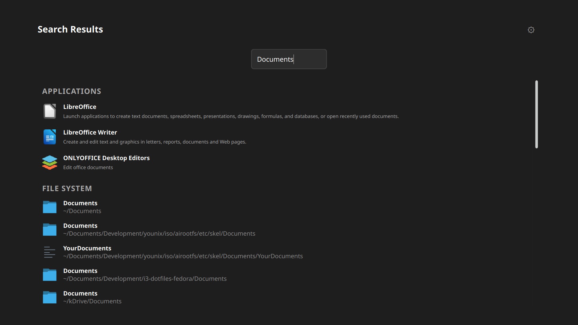Viewport: 578px width, 325px height.
Task: Click the folder icon next to ~/kDrive/Documents
Action: (50, 297)
